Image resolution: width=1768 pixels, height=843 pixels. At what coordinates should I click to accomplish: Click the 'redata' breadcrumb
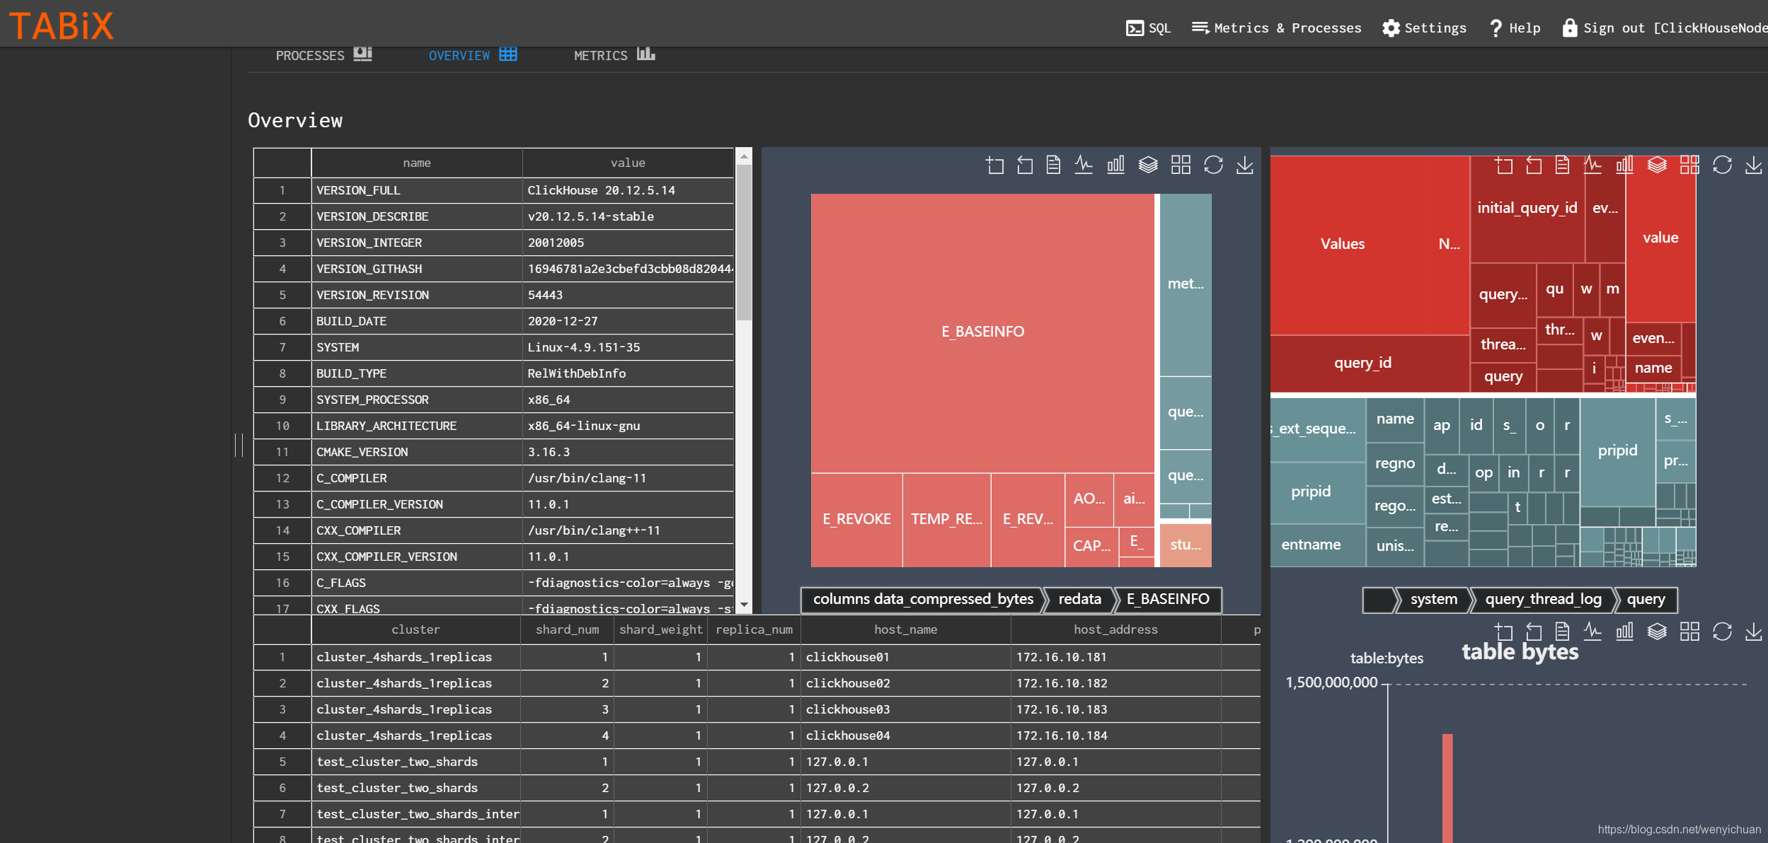pos(1079,599)
